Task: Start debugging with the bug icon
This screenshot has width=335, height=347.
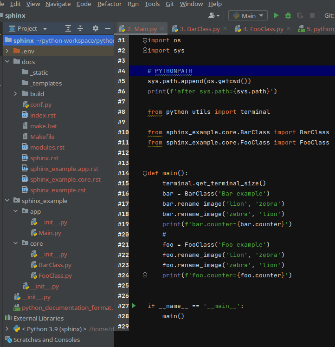Action: 288,15
